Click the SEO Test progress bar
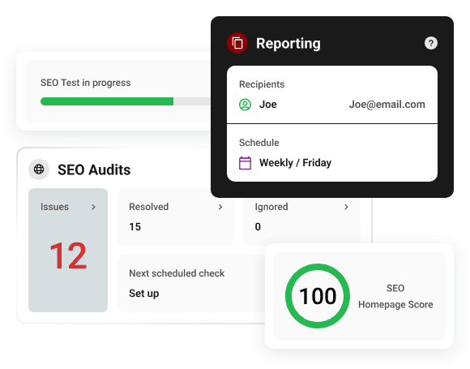This screenshot has height=369, width=470. point(126,101)
